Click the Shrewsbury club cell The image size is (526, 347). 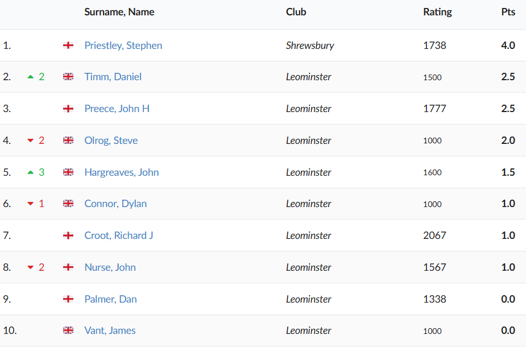point(309,46)
